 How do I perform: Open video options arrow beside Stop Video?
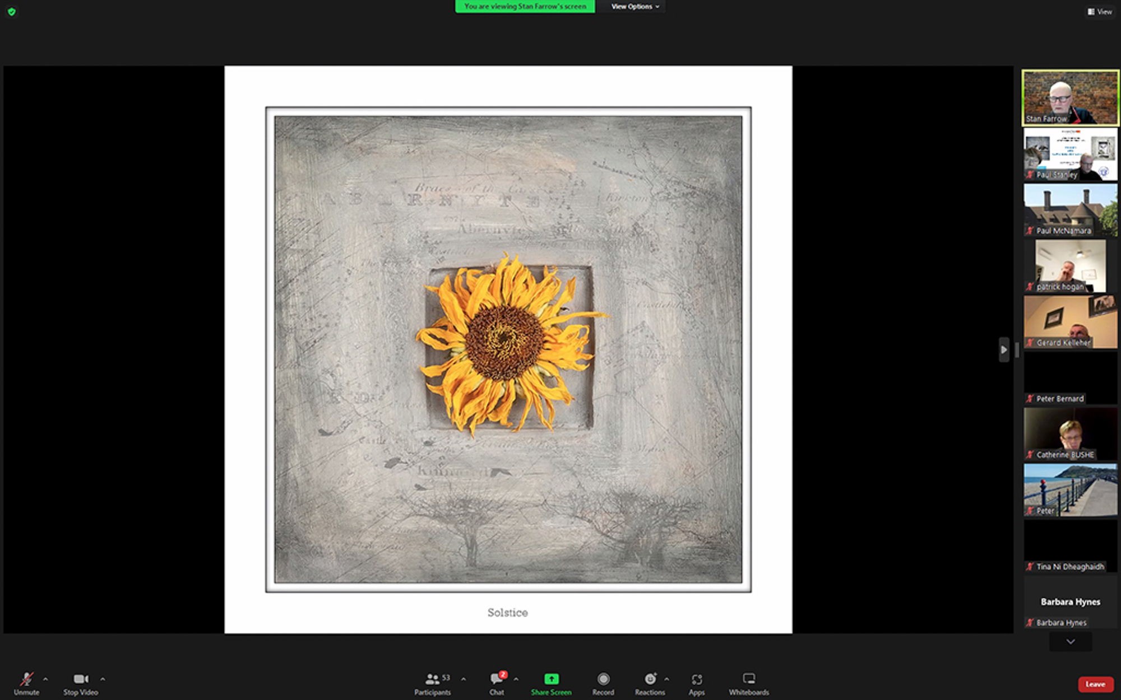(x=103, y=679)
